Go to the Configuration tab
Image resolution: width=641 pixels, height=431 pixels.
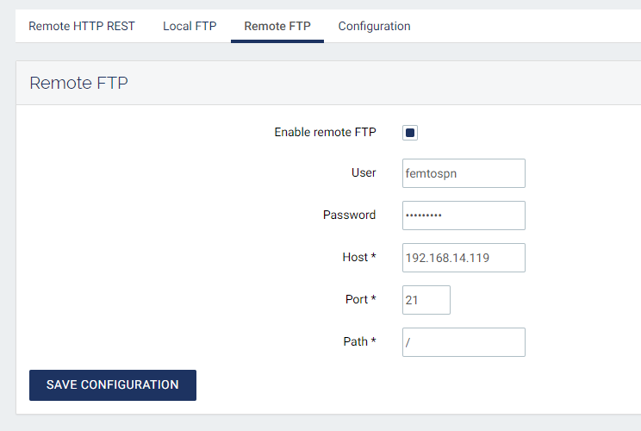(374, 26)
